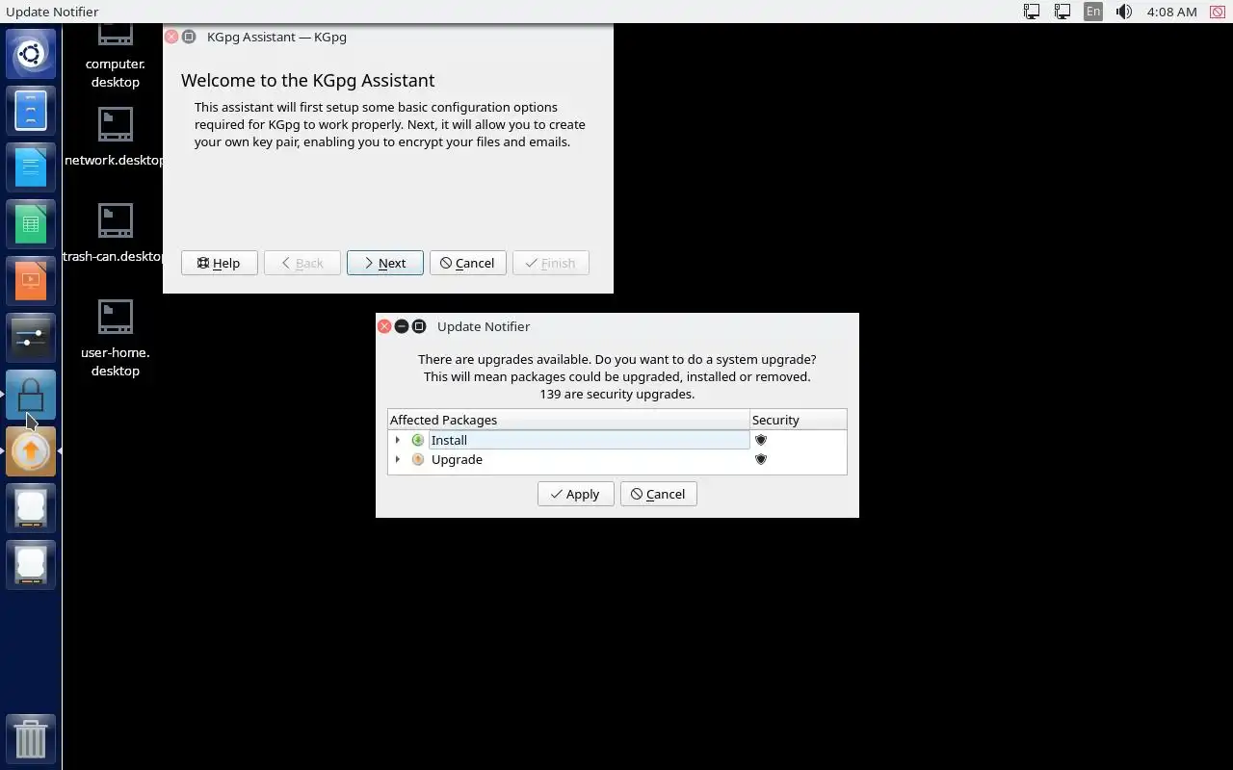1233x770 pixels.
Task: Open LibreOffice Calc from the dock
Action: (x=31, y=224)
